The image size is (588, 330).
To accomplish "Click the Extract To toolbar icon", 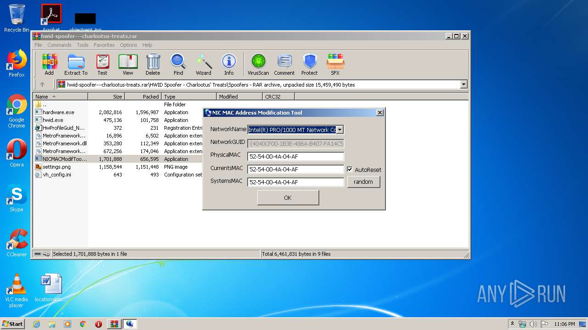I will [x=76, y=64].
